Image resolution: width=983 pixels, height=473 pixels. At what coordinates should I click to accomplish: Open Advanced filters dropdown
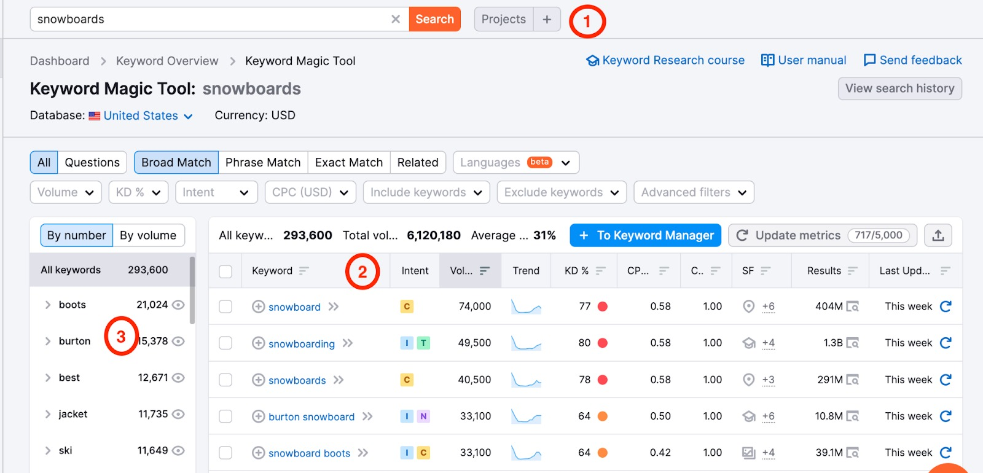(694, 192)
